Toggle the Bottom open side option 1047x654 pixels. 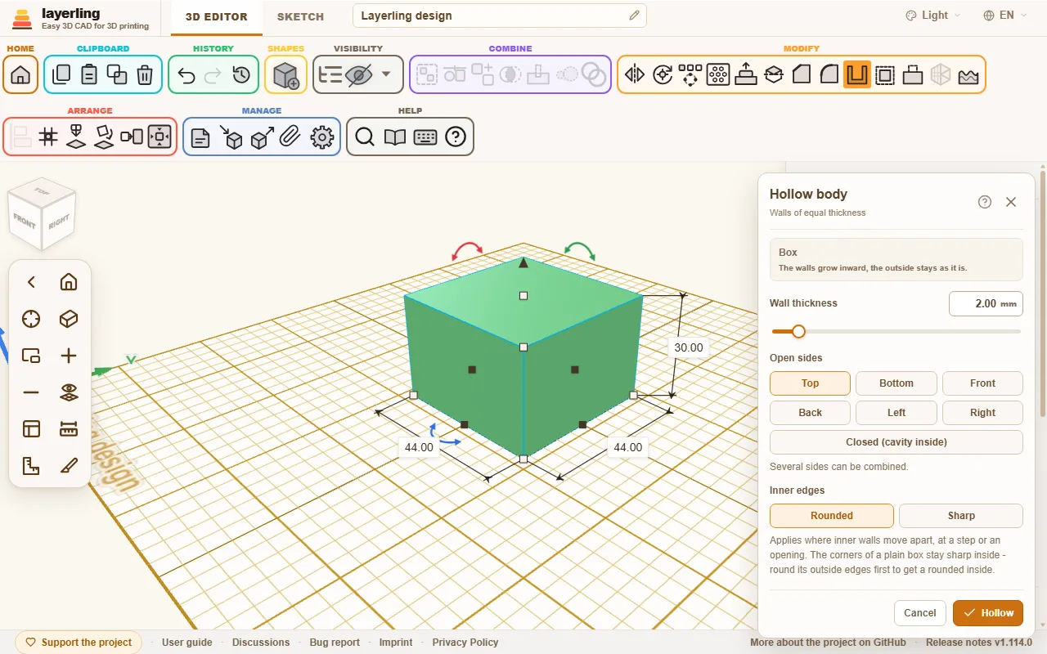coord(896,383)
